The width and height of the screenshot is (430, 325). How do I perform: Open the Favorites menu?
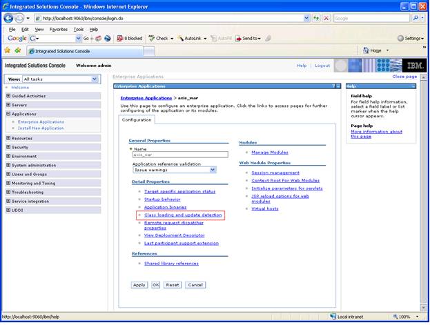(x=59, y=30)
